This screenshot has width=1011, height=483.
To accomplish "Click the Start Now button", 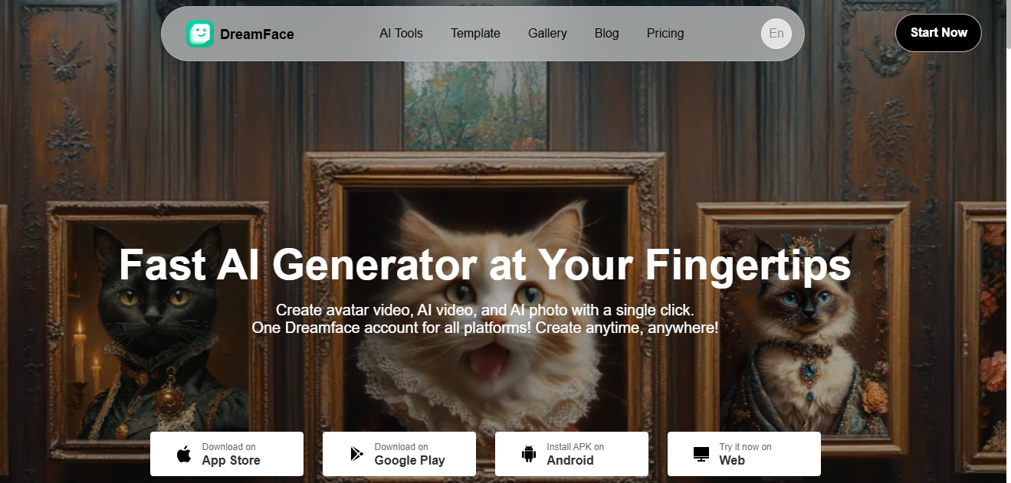I will click(x=938, y=33).
